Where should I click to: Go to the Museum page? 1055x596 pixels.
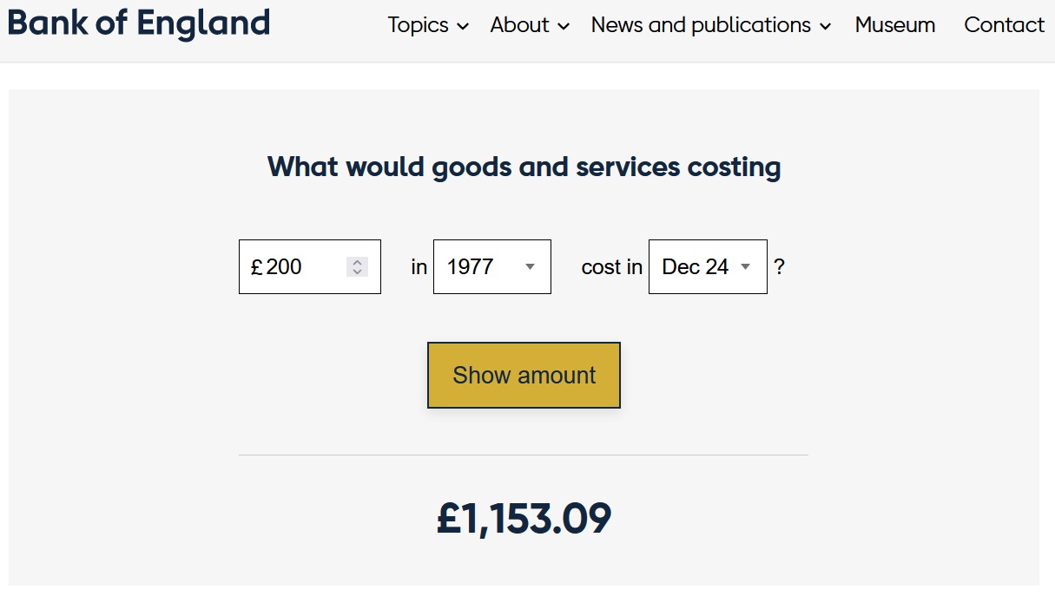click(x=895, y=25)
